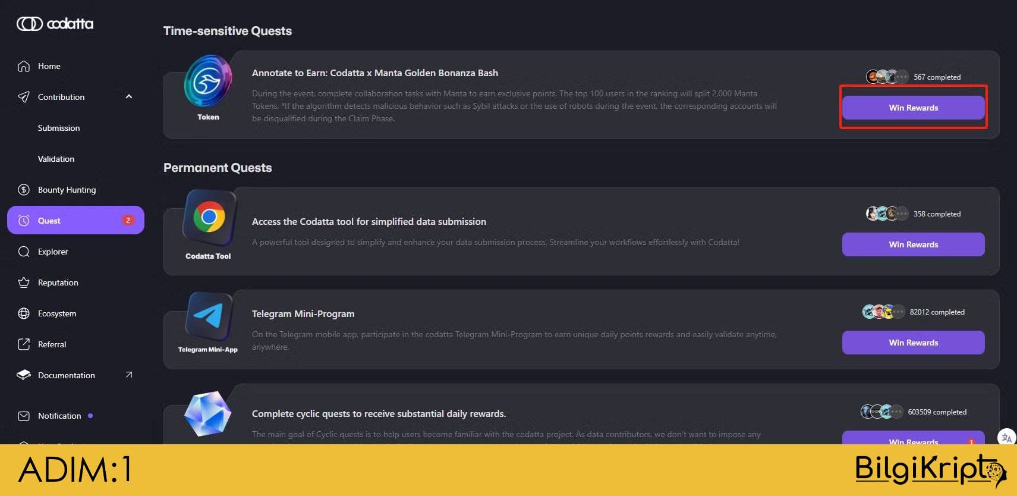Click the crystal cyclic quests icon
The height and width of the screenshot is (496, 1017).
click(x=207, y=414)
